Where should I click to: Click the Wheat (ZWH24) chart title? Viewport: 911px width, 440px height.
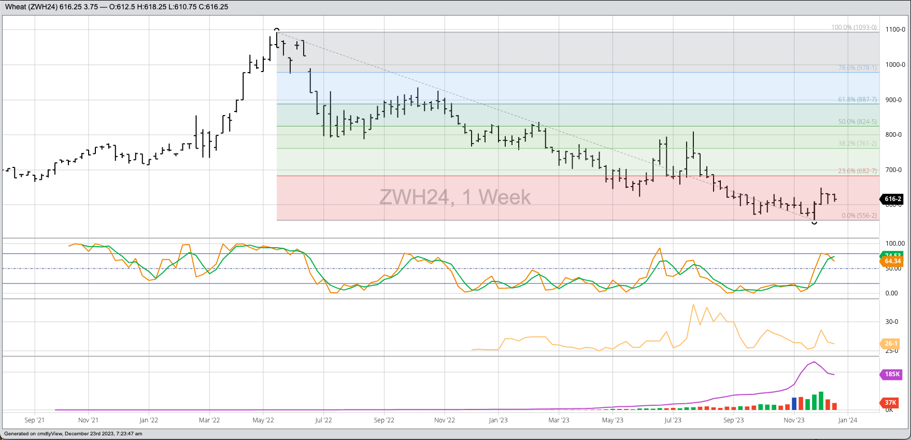(x=31, y=7)
